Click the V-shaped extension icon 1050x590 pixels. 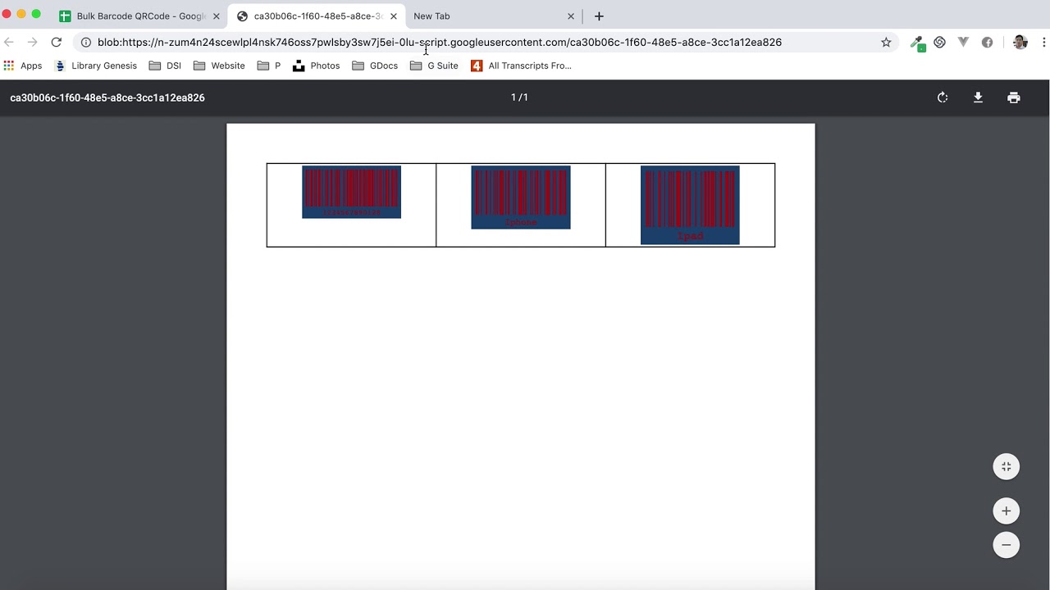click(x=963, y=43)
